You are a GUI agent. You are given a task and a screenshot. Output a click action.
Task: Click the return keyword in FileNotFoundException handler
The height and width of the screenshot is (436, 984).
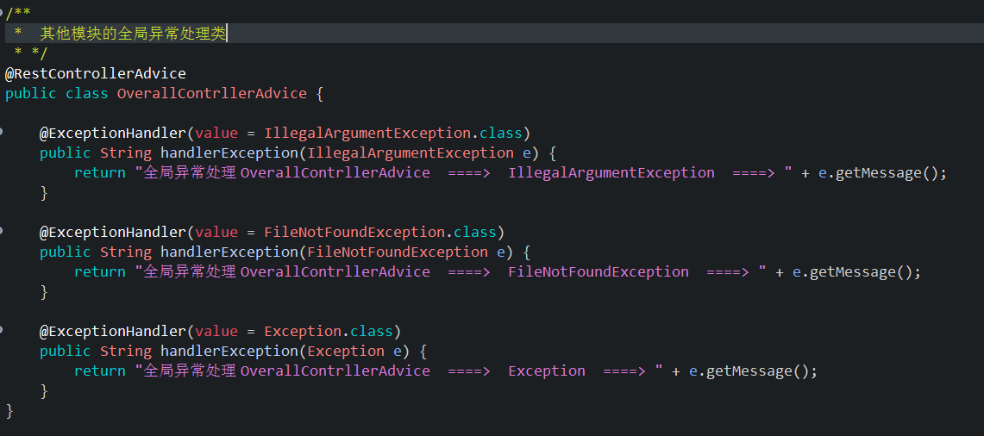coord(99,272)
